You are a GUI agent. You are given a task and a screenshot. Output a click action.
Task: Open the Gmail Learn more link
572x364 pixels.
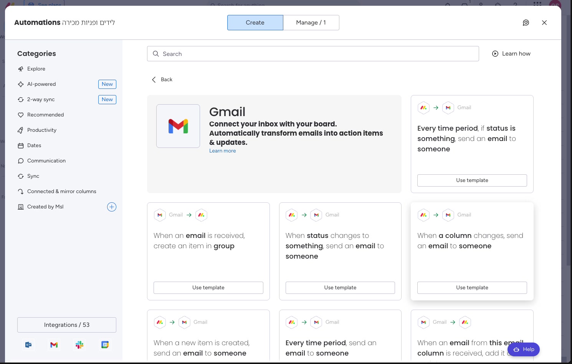coord(223,151)
